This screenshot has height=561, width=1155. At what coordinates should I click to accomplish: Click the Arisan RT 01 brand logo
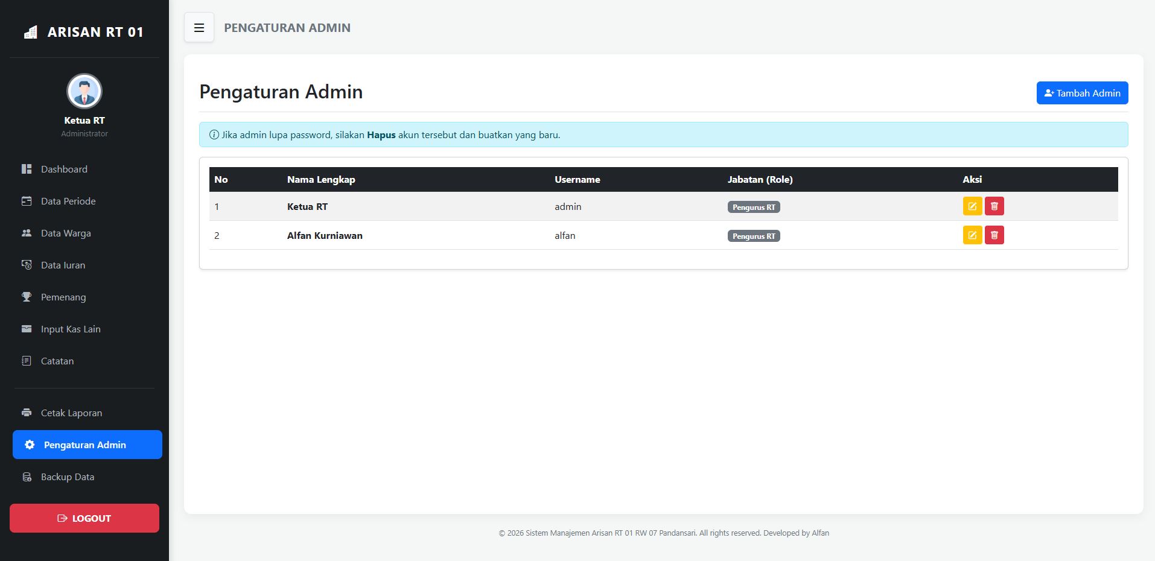click(x=84, y=32)
